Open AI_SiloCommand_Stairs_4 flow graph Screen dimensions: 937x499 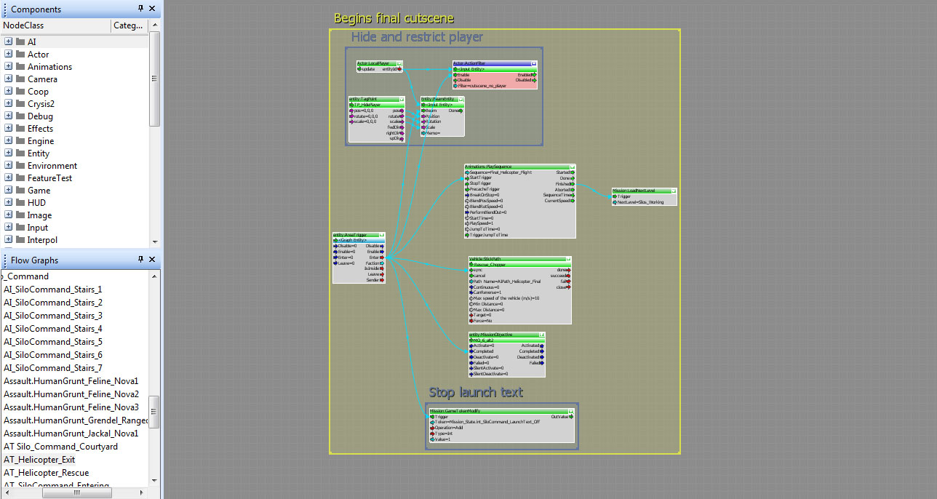(x=53, y=329)
